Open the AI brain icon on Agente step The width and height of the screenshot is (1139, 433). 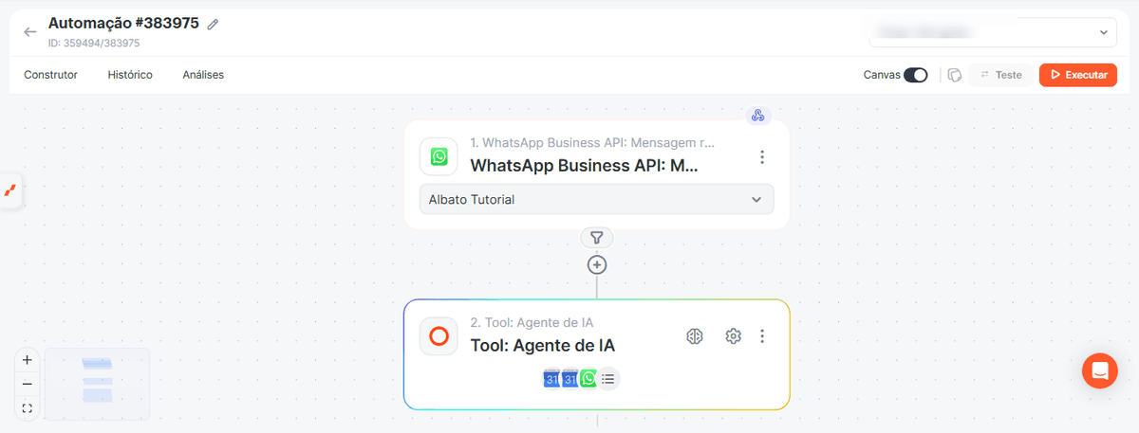click(x=696, y=336)
